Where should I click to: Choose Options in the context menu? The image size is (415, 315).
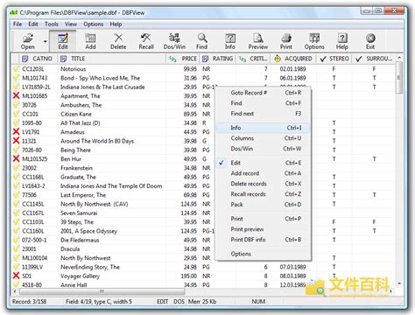[263, 254]
